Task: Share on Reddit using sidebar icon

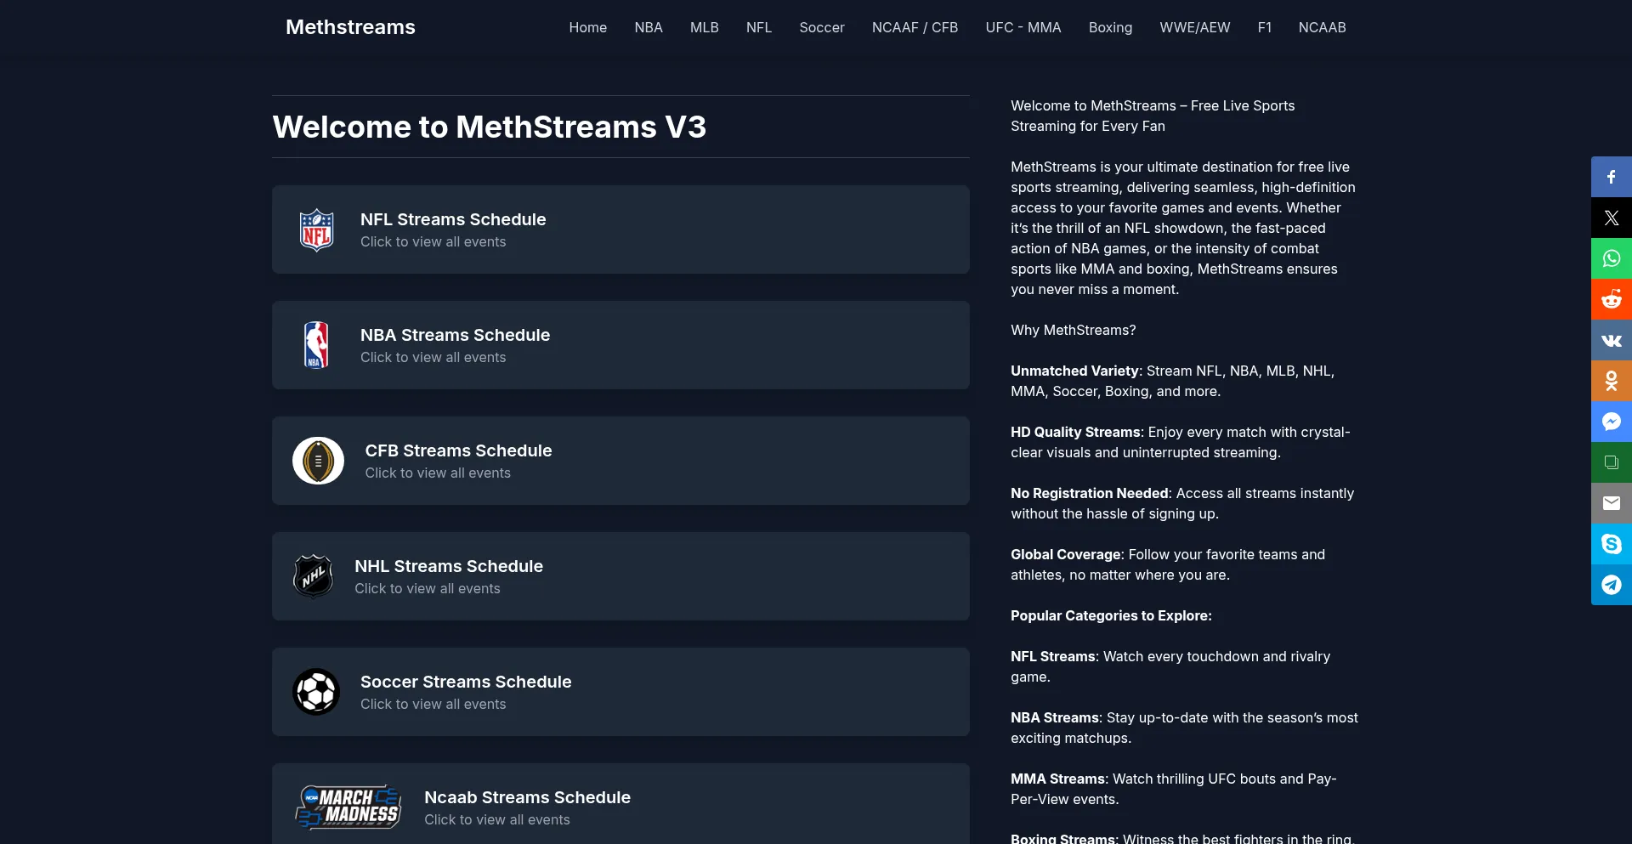Action: pyautogui.click(x=1612, y=299)
